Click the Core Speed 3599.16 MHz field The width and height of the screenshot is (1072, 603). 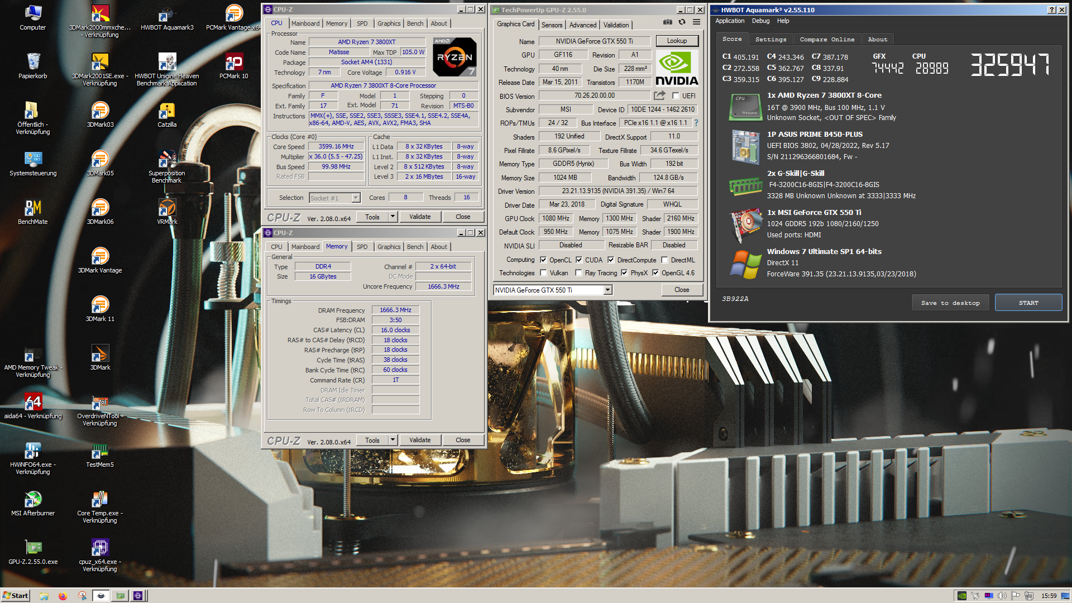pos(336,147)
